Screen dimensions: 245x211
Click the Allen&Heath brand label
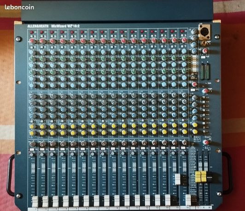tap(38, 26)
